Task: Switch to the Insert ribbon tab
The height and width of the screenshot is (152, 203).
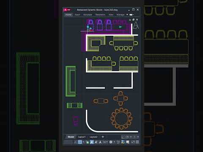Action: [x=77, y=15]
